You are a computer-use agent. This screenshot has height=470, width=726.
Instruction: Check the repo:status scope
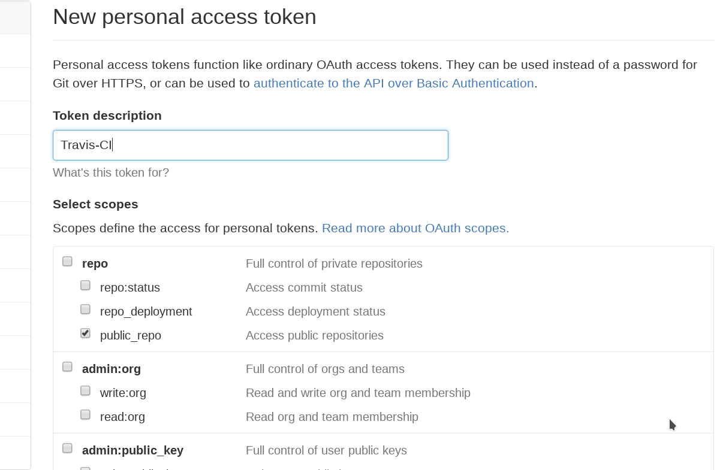pyautogui.click(x=85, y=285)
